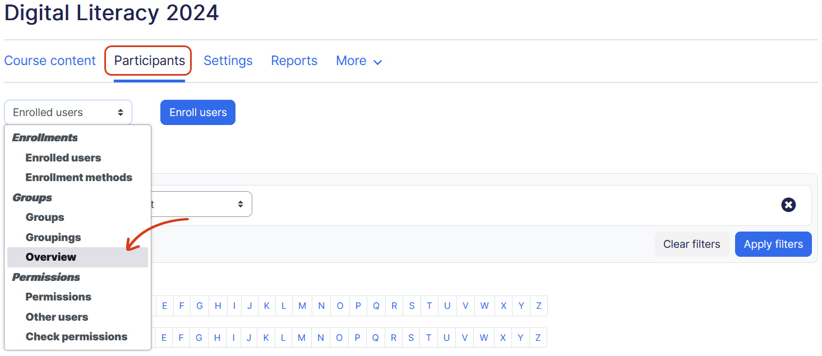
Task: Go to the Settings tab
Action: click(x=228, y=61)
